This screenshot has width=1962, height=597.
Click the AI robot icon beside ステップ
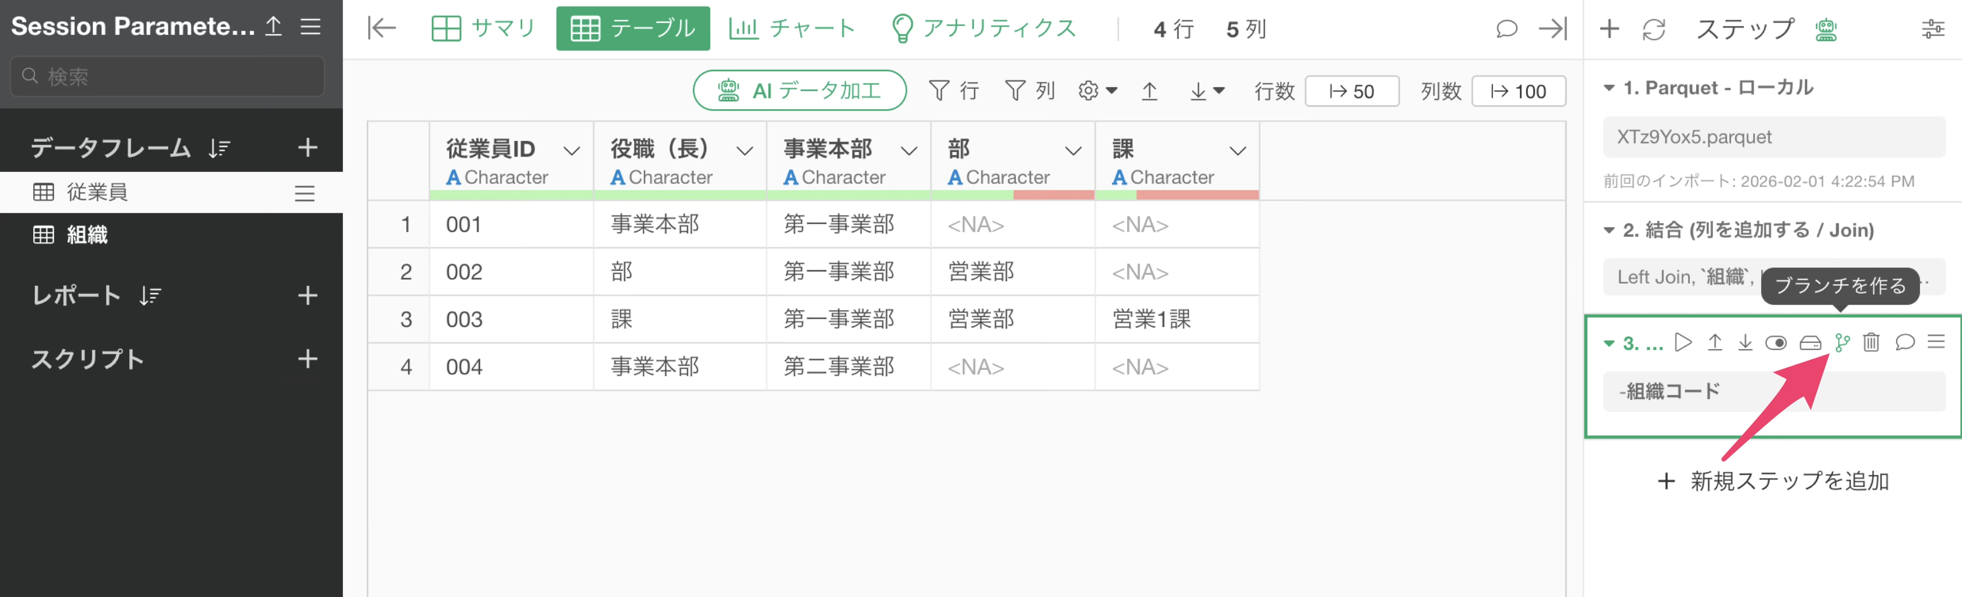pos(1826,30)
